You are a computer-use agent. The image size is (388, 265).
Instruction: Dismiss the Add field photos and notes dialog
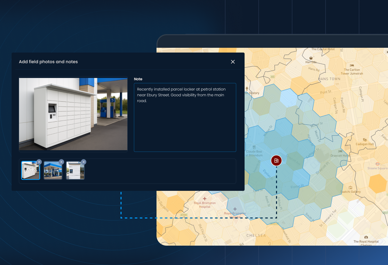coord(232,62)
